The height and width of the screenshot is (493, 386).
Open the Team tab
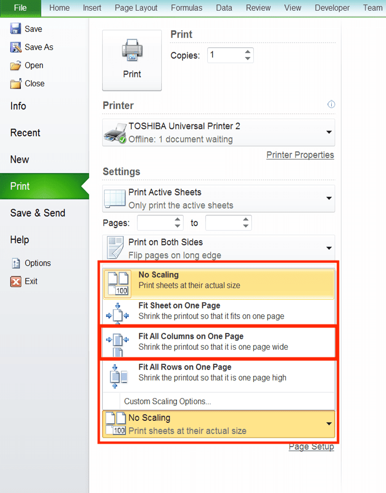click(373, 8)
